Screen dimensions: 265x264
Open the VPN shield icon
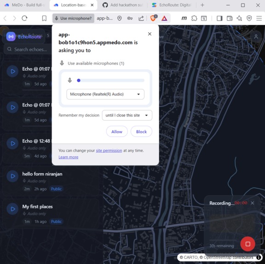coord(249,18)
